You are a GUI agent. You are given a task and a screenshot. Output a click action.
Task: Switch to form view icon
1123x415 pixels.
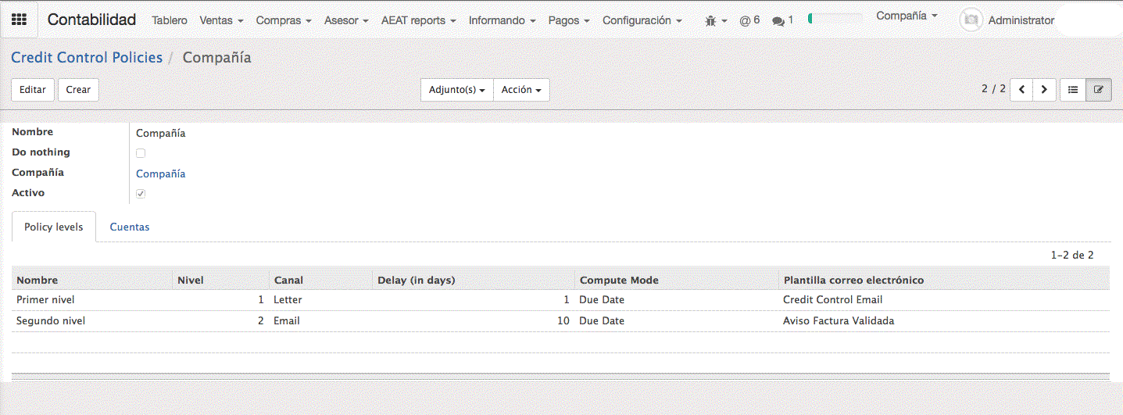[1098, 90]
